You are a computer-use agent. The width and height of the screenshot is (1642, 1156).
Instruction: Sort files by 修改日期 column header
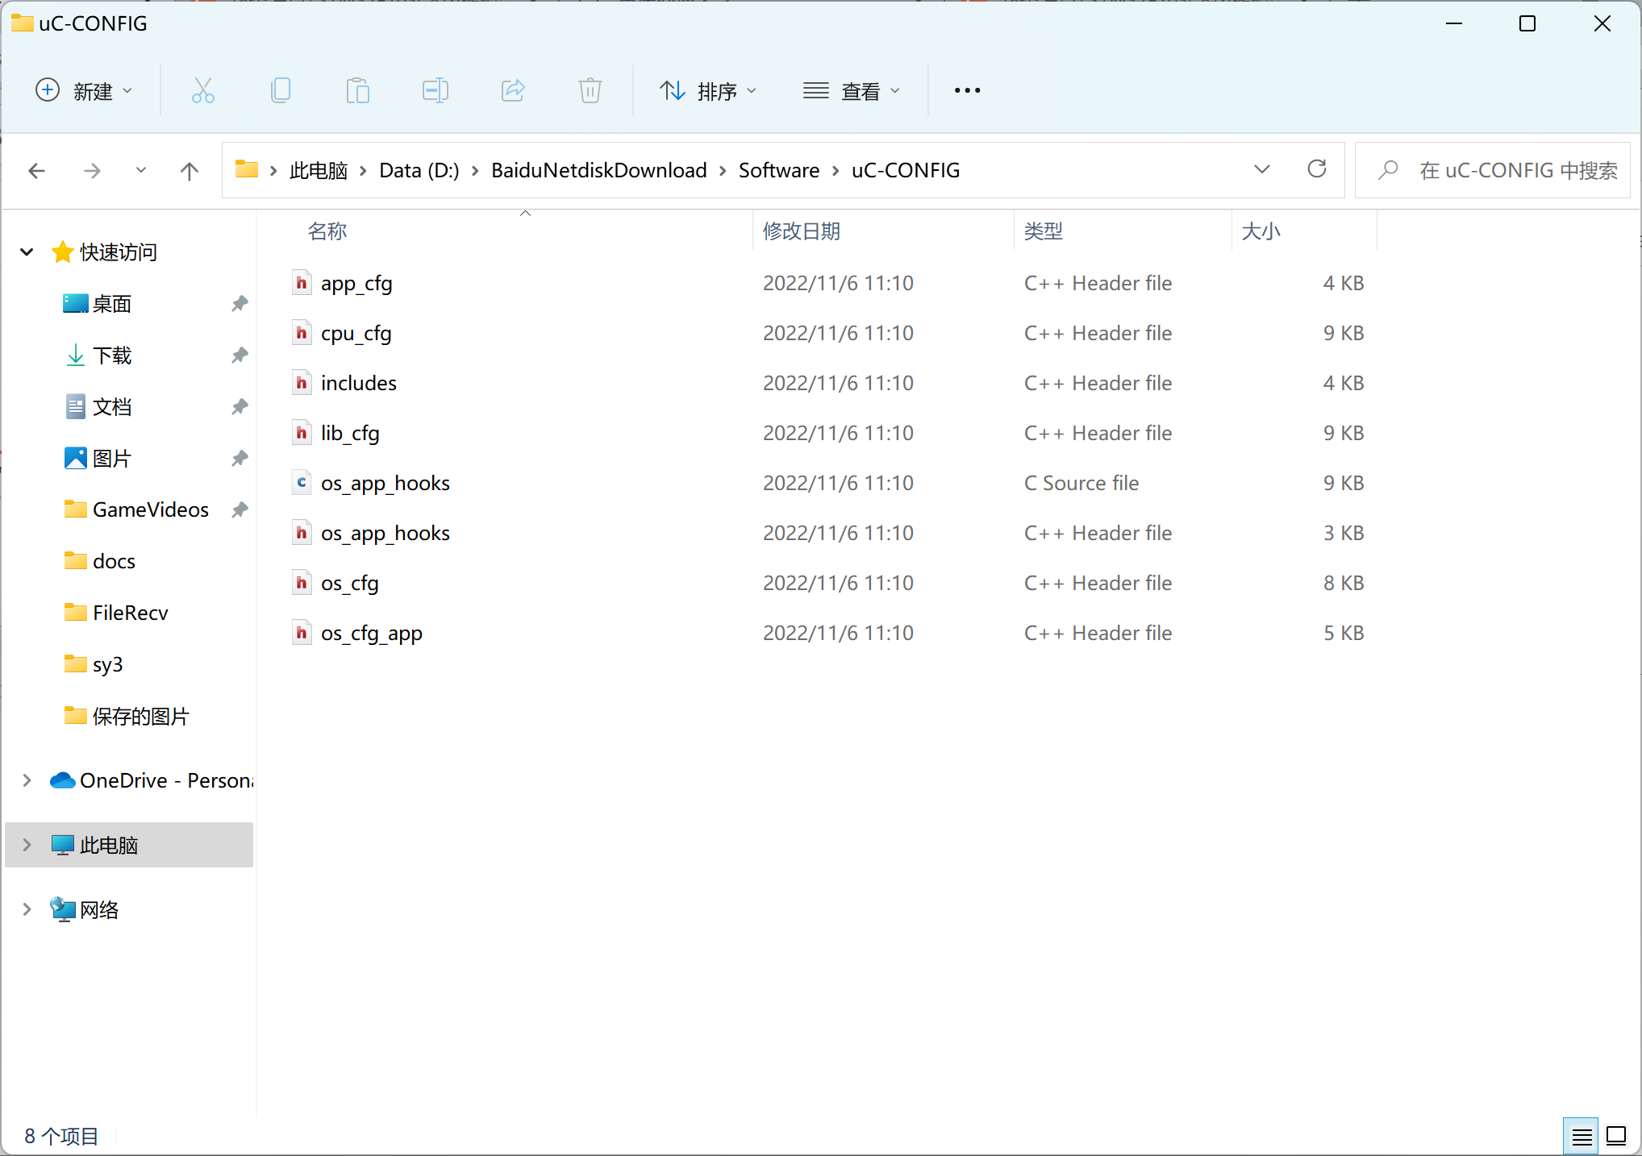[x=802, y=231]
